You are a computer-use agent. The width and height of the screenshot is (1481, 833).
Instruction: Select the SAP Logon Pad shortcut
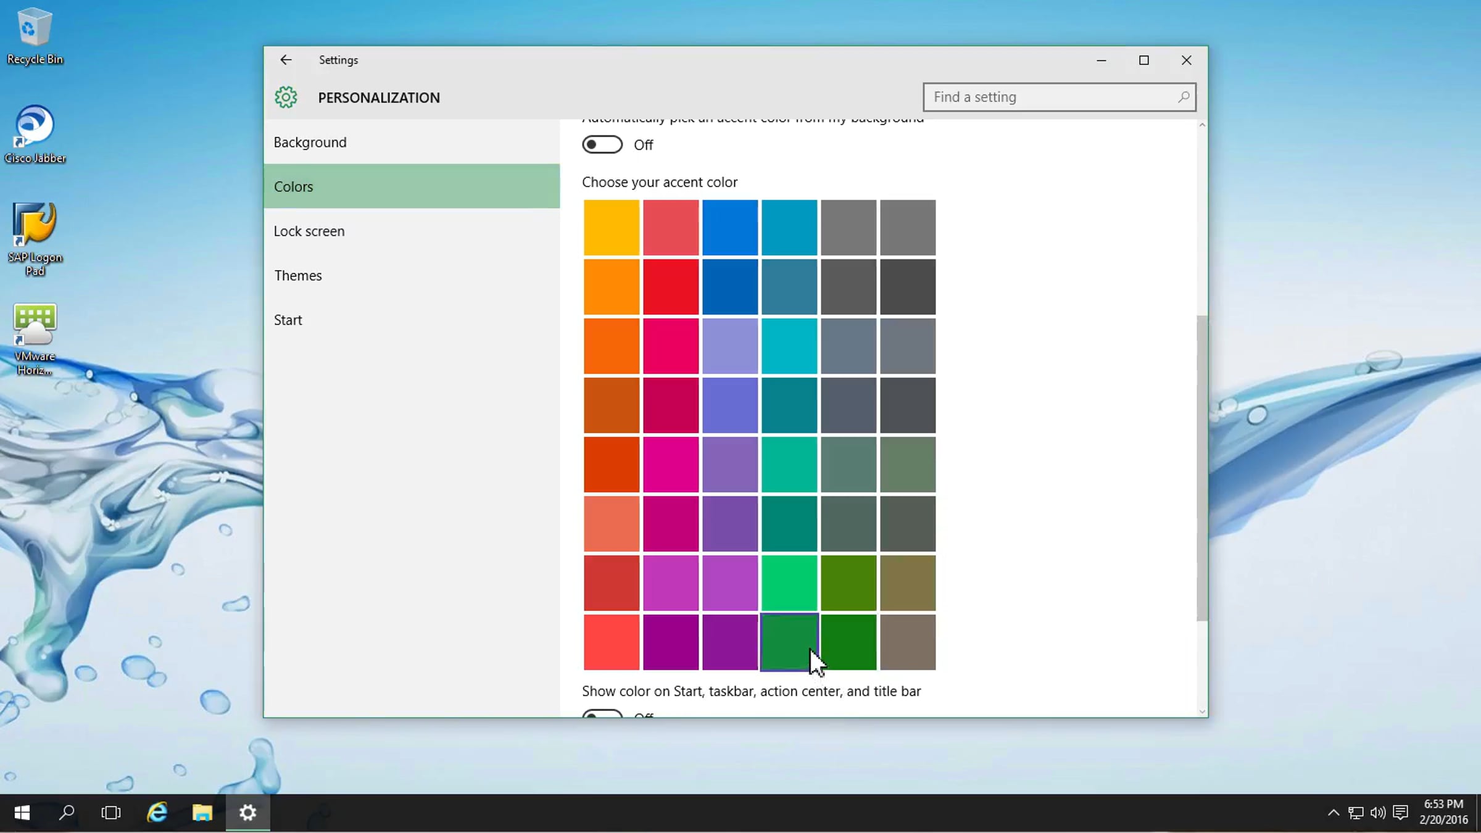(35, 239)
